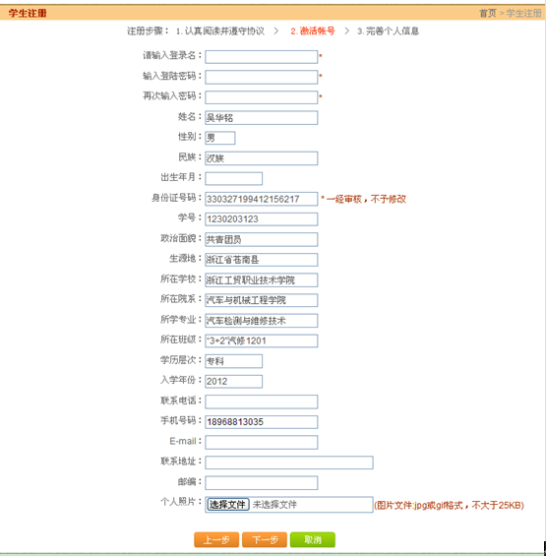
Task: Select the 手机号码 mobile number field
Action: pos(262,422)
